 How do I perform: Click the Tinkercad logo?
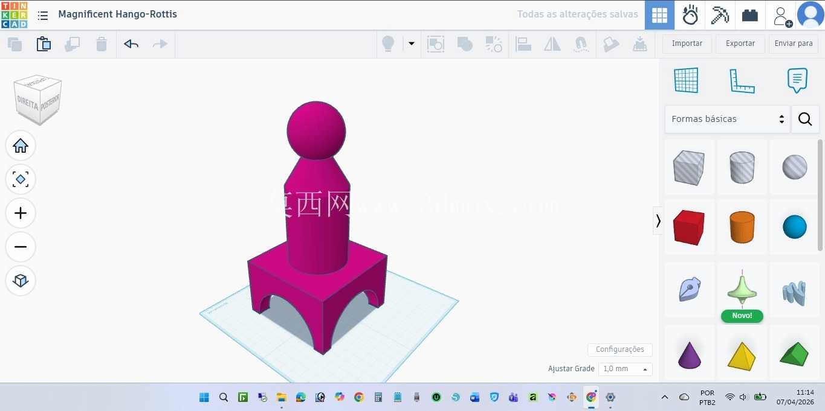[14, 14]
